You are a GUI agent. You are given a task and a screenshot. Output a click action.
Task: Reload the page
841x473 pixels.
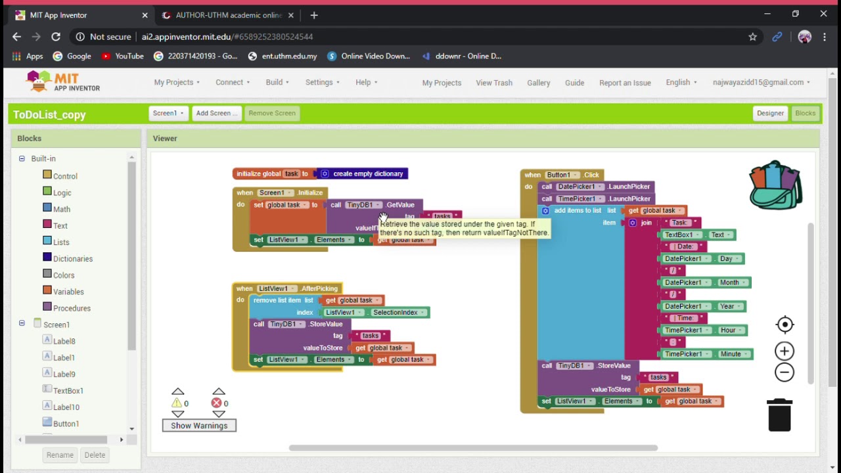(x=56, y=37)
